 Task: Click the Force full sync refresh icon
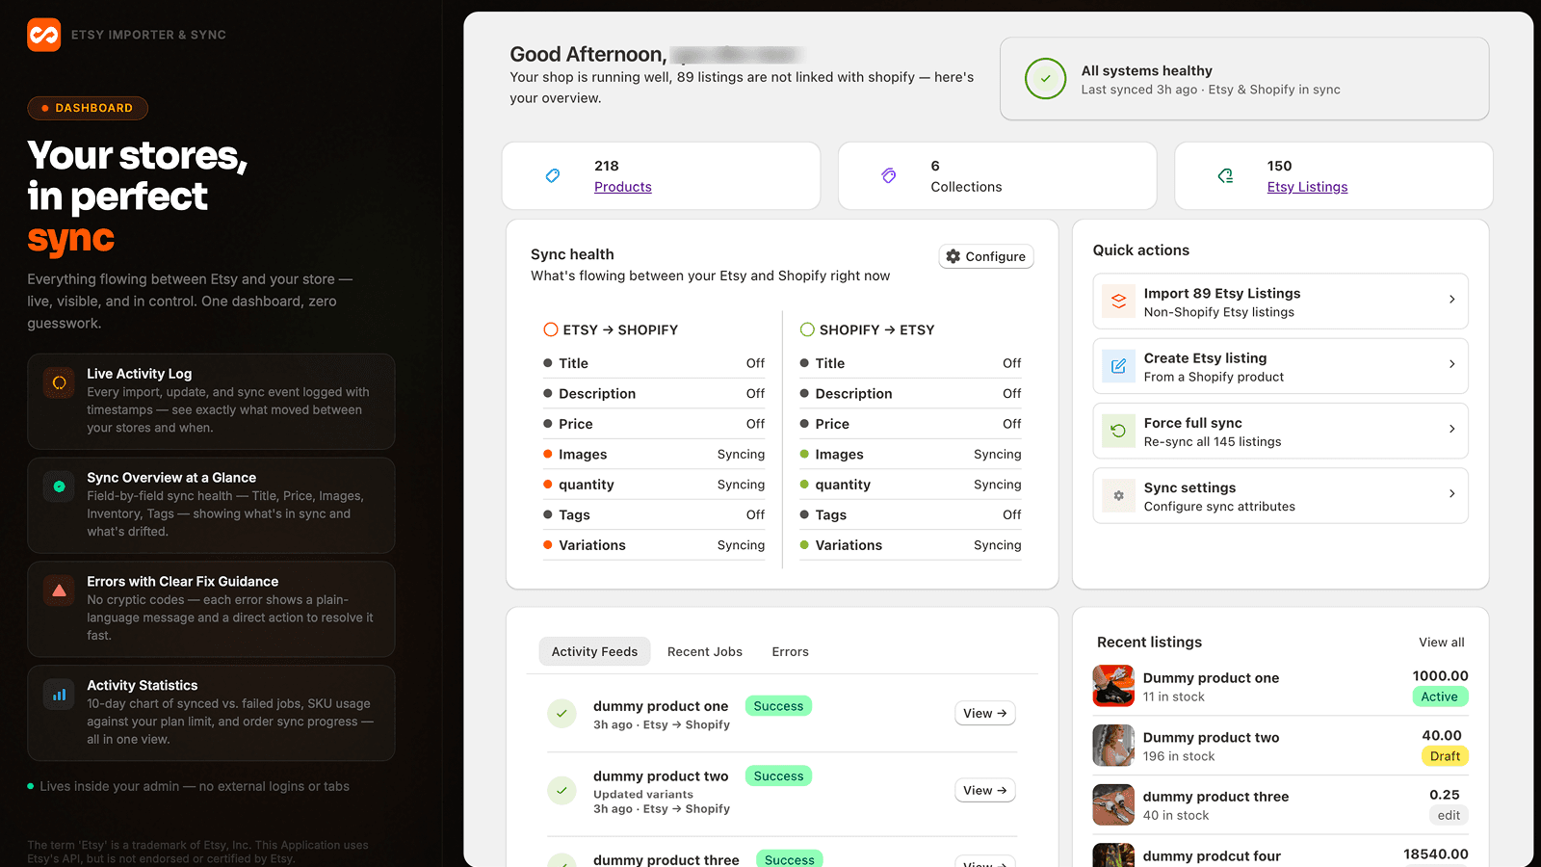[1118, 431]
